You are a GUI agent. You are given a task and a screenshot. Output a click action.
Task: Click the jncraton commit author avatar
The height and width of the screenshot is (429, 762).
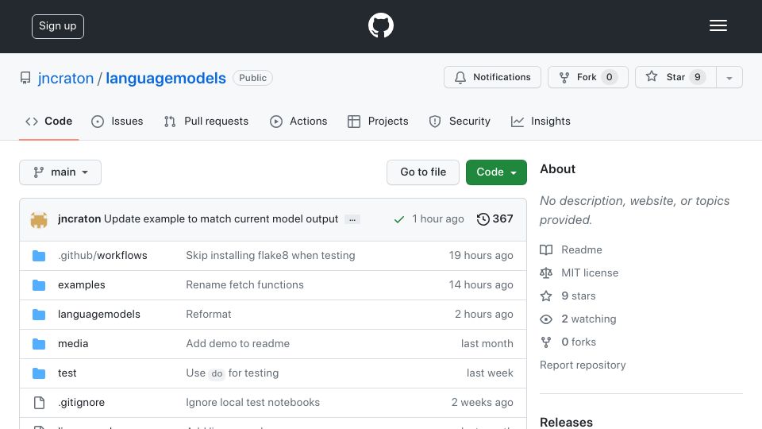point(39,219)
